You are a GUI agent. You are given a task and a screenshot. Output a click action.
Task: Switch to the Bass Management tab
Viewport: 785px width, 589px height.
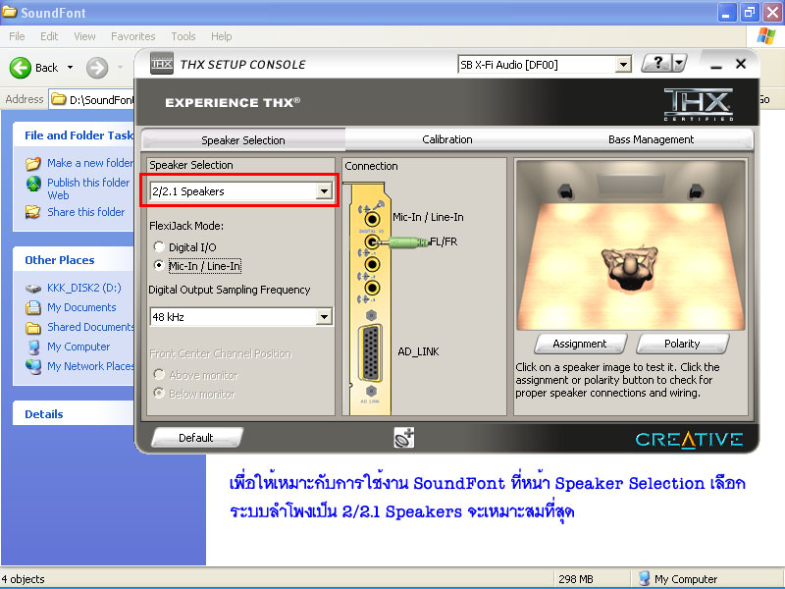click(651, 139)
